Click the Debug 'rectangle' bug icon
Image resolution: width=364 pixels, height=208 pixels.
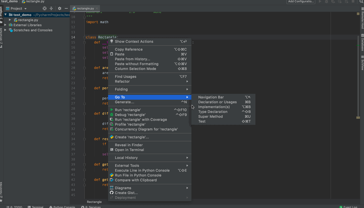tap(112, 115)
